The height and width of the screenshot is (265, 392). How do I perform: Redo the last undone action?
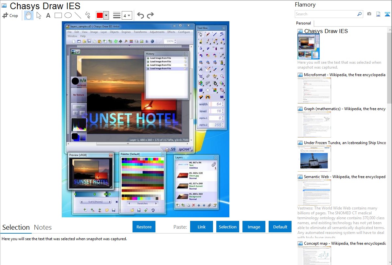coord(150,15)
